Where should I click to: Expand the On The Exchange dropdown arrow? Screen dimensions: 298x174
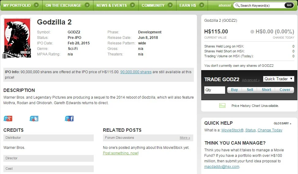coord(87,5)
